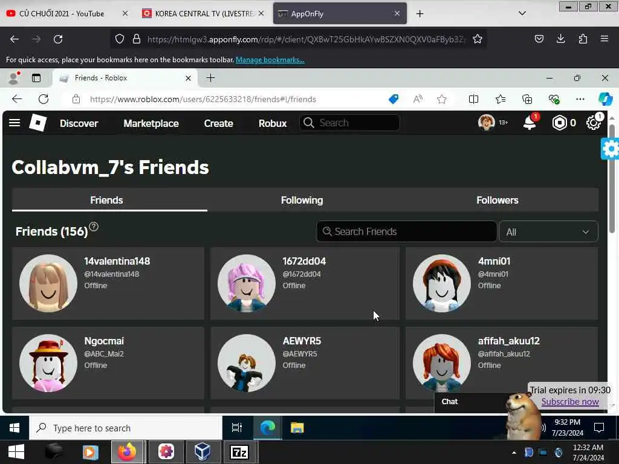Switch to the Followers tab
619x464 pixels.
[497, 200]
